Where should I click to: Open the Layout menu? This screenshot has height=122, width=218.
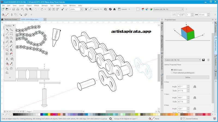(22, 5)
